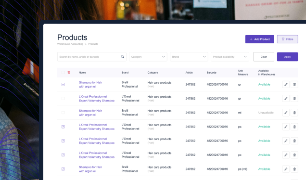Click the Article column header
The height and width of the screenshot is (180, 306).
click(189, 72)
